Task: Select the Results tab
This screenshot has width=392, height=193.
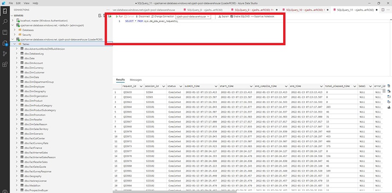Action: point(120,79)
